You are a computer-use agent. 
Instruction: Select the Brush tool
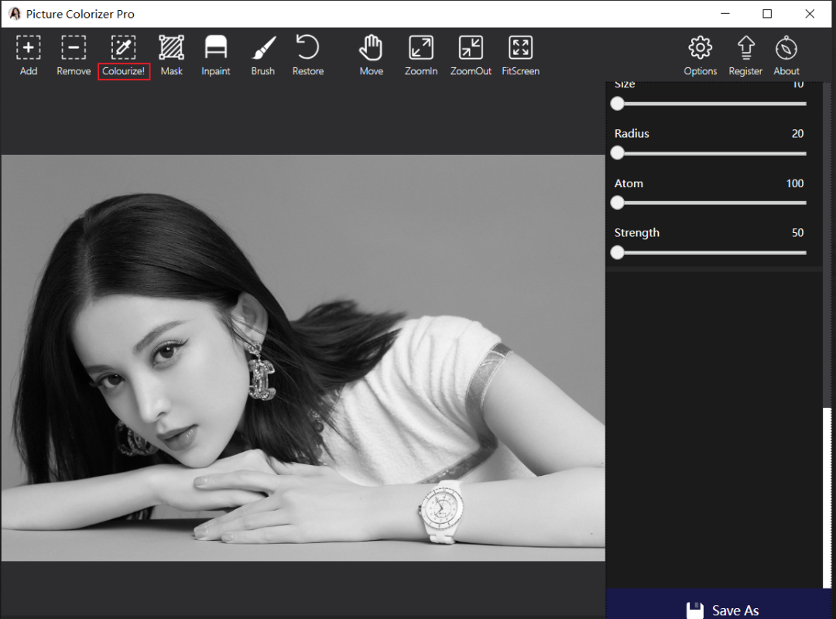pyautogui.click(x=263, y=55)
